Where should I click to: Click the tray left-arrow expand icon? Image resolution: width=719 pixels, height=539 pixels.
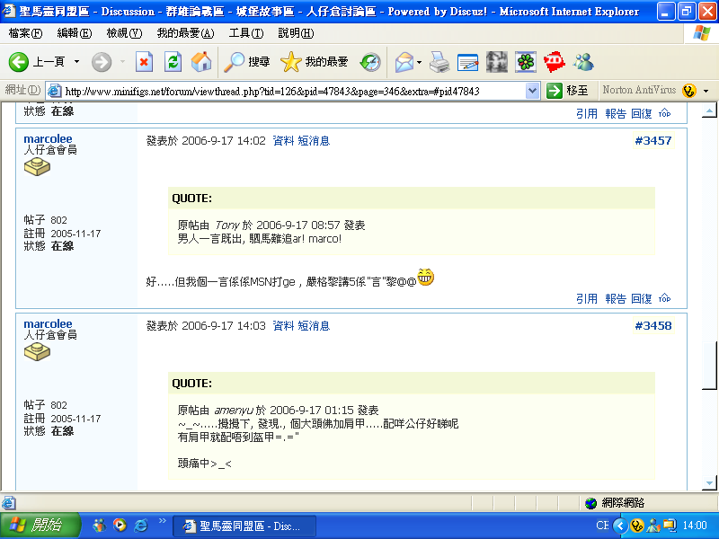click(620, 526)
